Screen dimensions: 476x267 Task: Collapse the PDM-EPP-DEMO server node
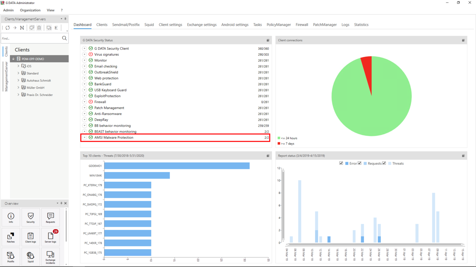pos(13,59)
